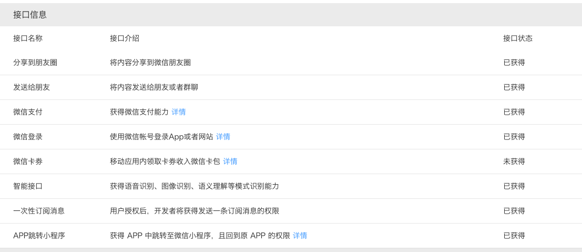Click description 获得微信支付能力

139,112
